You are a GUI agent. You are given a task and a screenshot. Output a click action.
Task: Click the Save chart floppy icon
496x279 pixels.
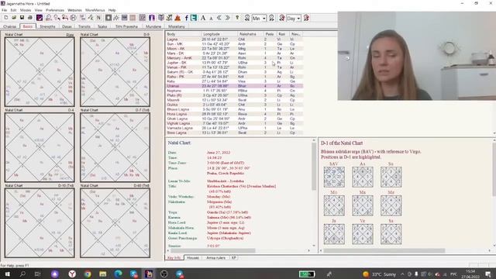coord(22,18)
